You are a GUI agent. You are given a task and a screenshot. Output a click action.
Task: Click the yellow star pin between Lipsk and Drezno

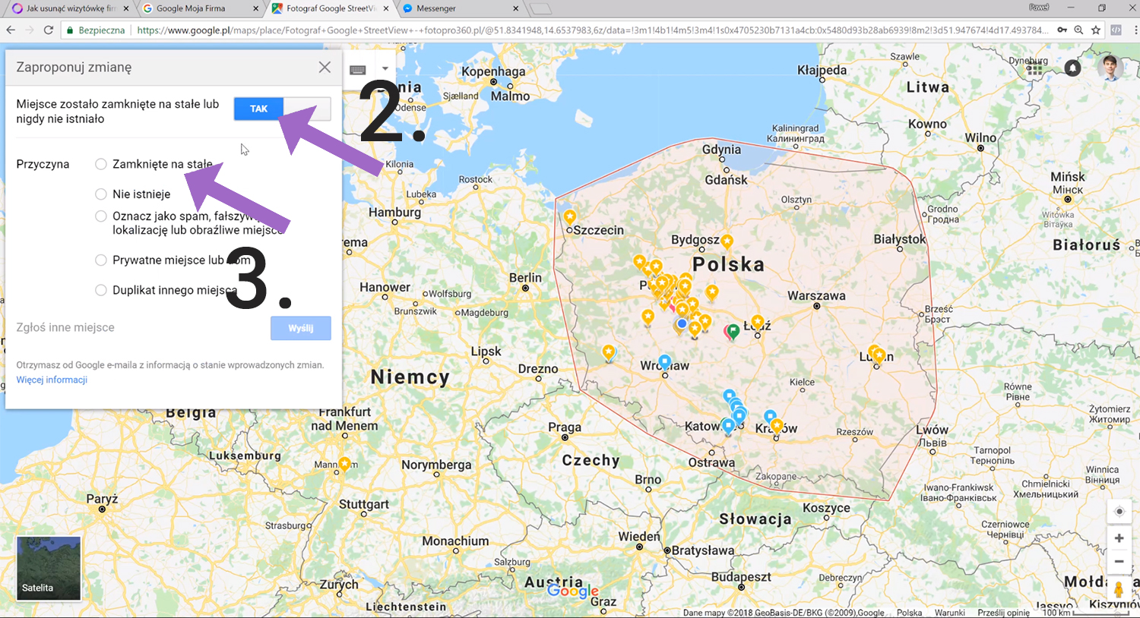coord(609,353)
